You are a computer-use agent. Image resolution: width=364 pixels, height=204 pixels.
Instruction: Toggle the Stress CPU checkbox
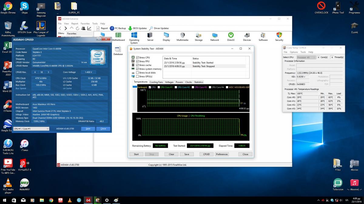click(x=138, y=57)
